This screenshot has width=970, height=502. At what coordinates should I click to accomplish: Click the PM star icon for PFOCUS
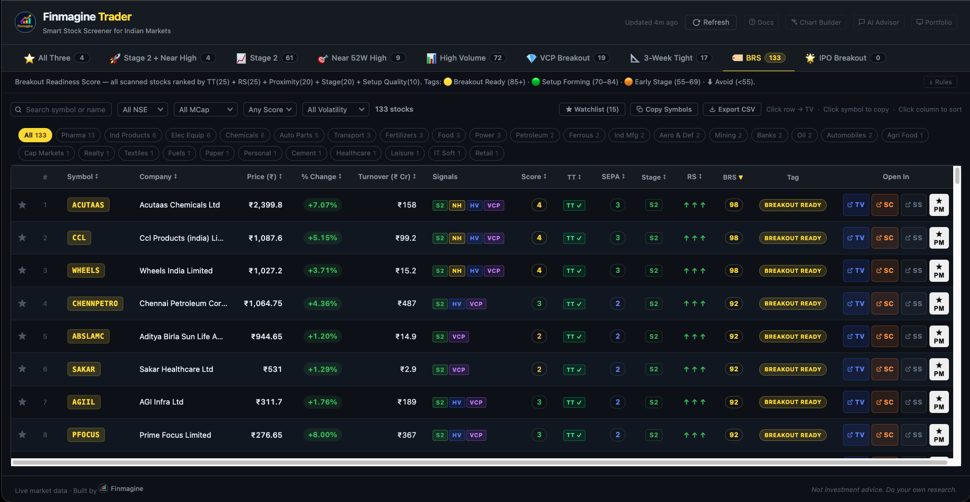939,435
